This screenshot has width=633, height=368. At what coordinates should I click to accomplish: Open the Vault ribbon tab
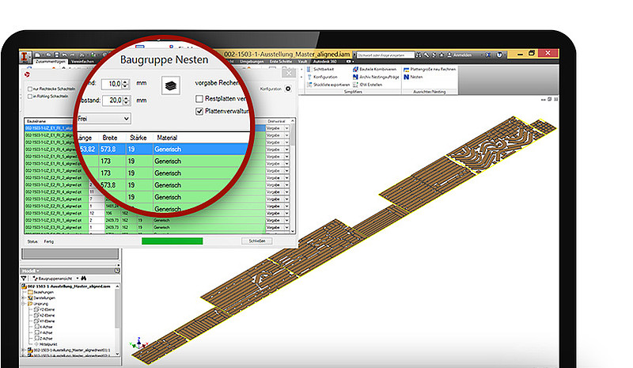(x=303, y=62)
